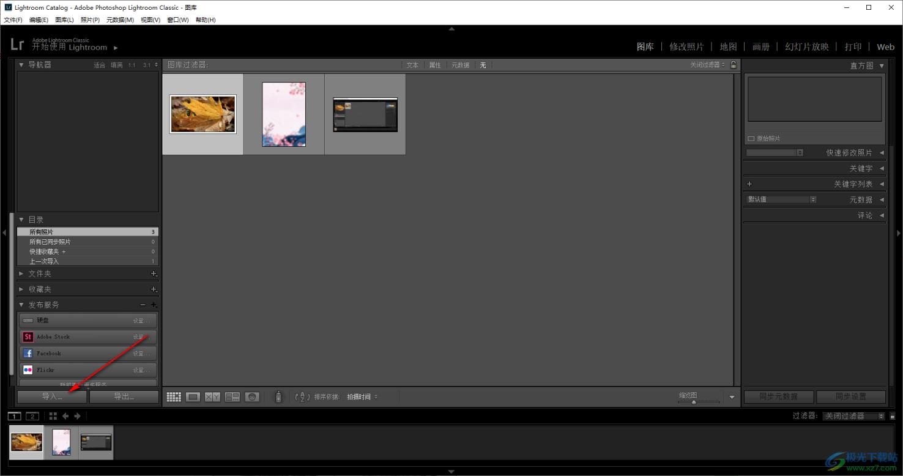This screenshot has width=903, height=476.
Task: Switch to grid view in the toolbar
Action: click(x=174, y=397)
